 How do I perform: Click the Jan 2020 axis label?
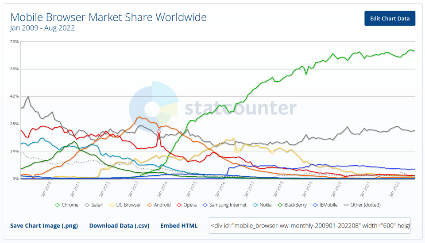pyautogui.click(x=336, y=190)
